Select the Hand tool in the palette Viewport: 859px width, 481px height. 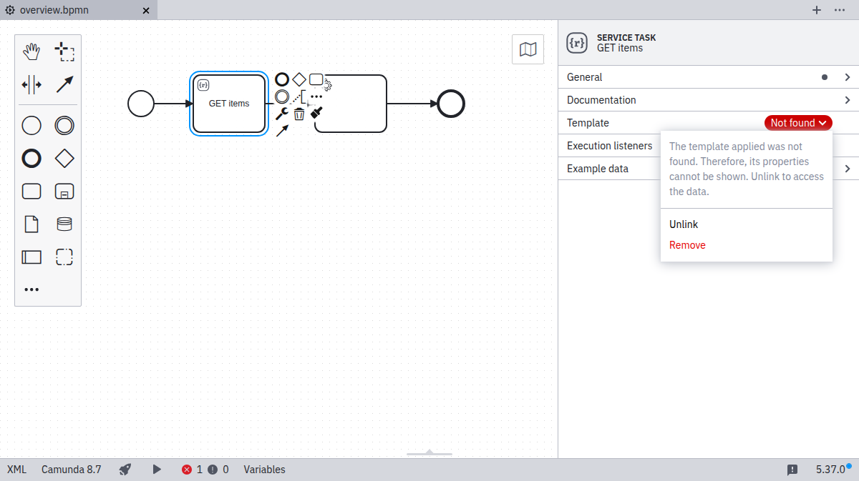[31, 51]
